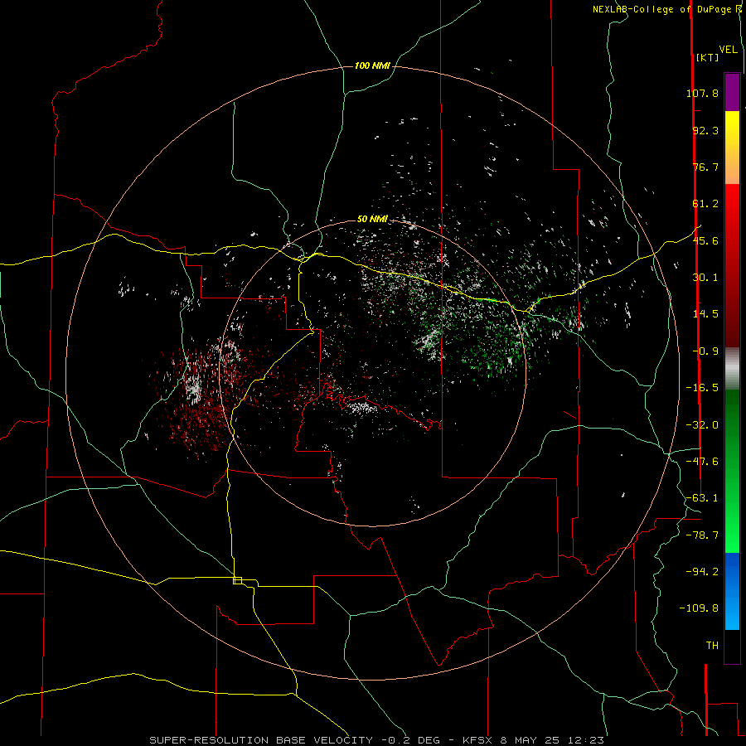Screen dimensions: 746x746
Task: Click the -63.1 velocity scale value
Action: tap(702, 498)
